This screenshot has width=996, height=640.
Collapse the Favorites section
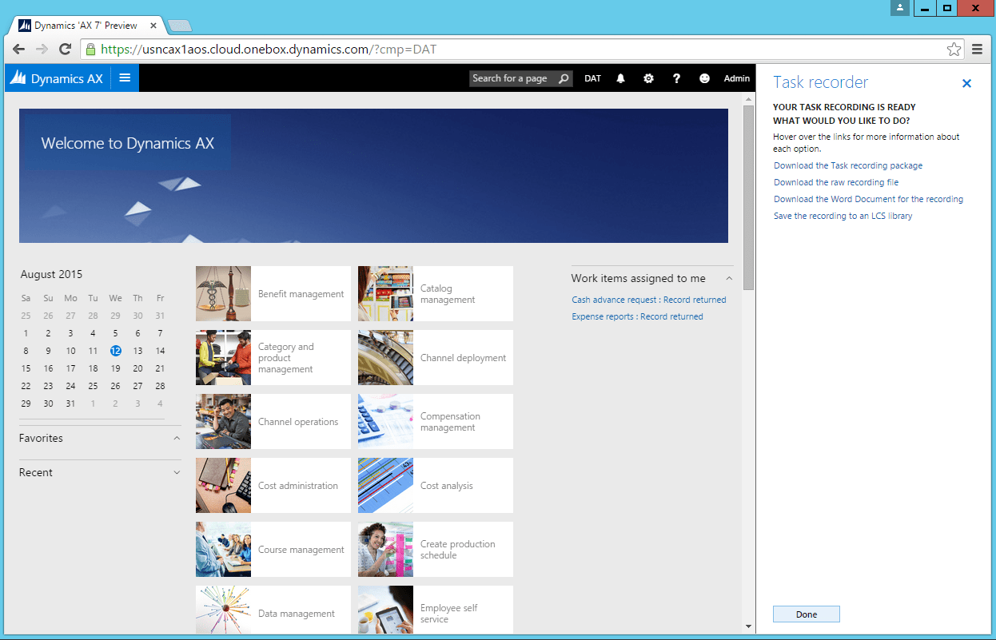click(176, 438)
